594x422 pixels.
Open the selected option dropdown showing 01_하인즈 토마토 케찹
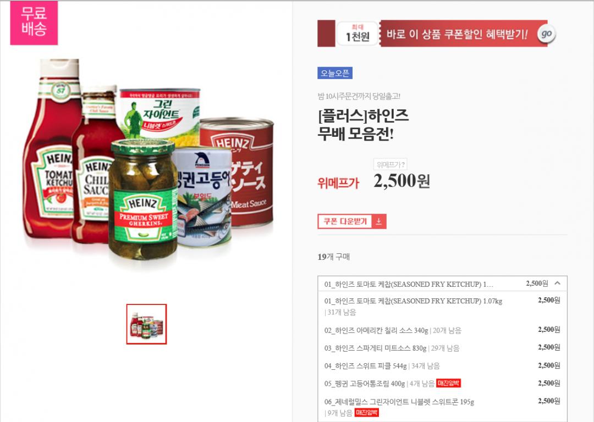pos(442,284)
